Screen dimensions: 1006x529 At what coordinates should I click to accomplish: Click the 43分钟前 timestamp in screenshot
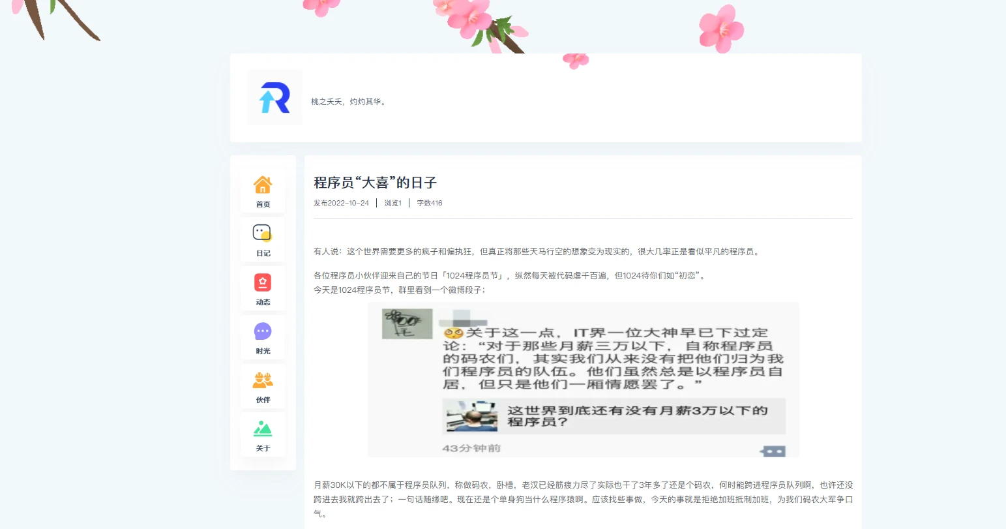471,448
